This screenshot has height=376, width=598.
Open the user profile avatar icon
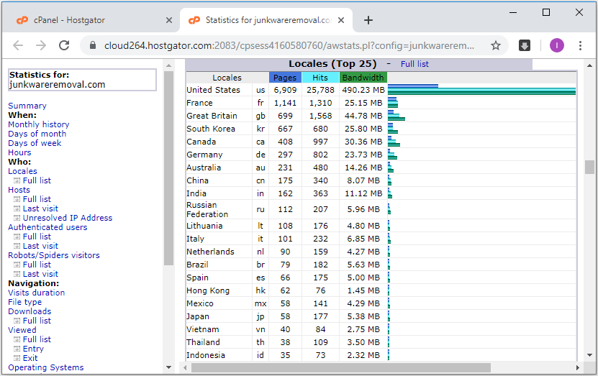click(557, 45)
